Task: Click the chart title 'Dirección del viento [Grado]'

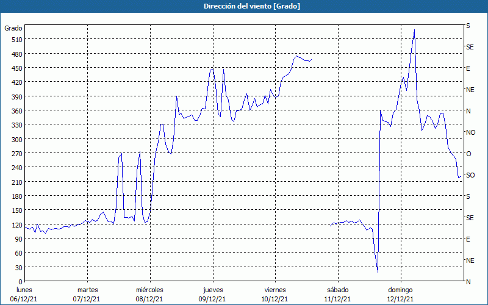Action: (x=252, y=6)
